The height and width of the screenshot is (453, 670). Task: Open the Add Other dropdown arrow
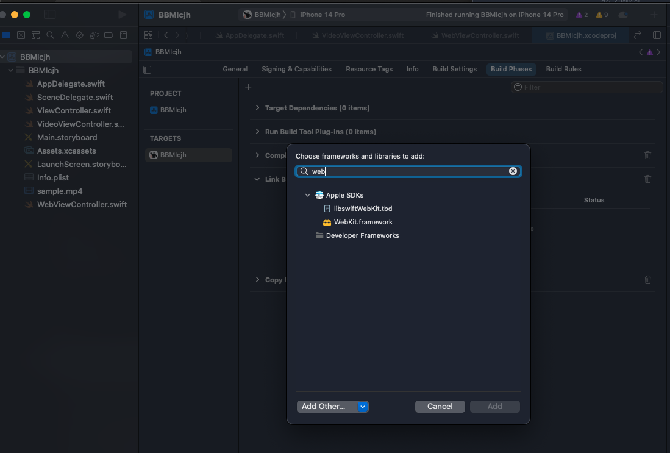[362, 407]
